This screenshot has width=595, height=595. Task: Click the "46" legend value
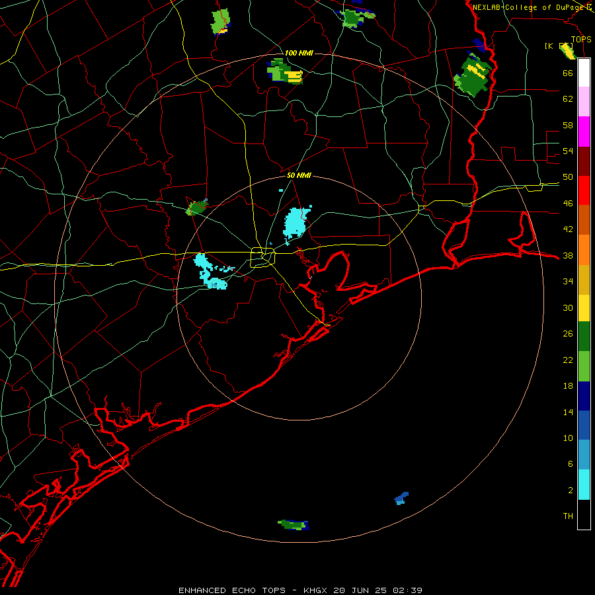pos(568,204)
